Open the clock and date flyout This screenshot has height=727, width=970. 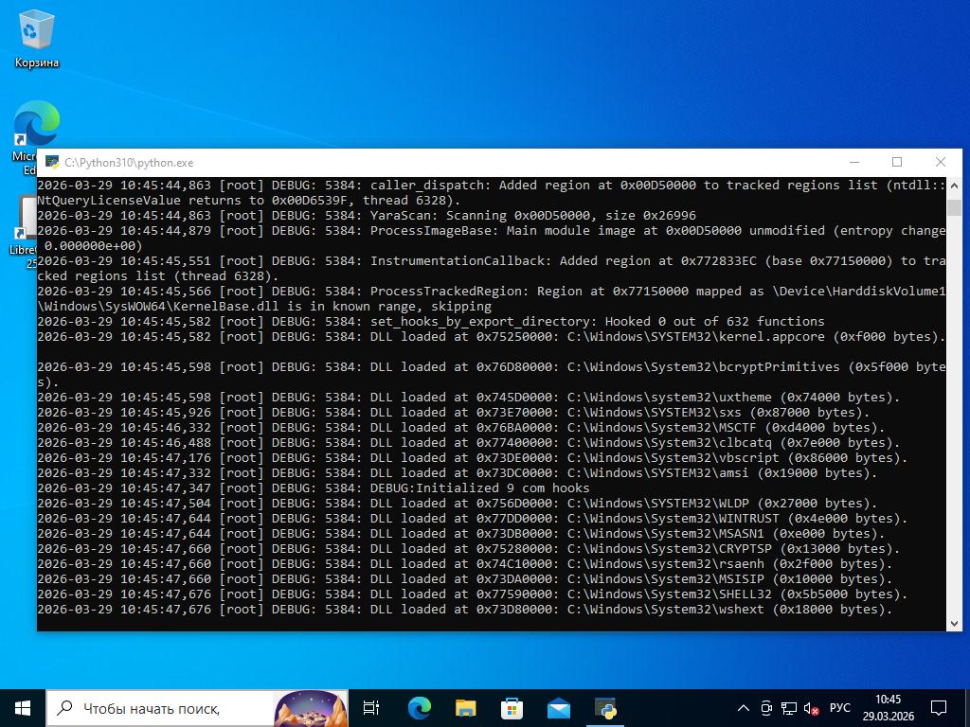pos(888,707)
